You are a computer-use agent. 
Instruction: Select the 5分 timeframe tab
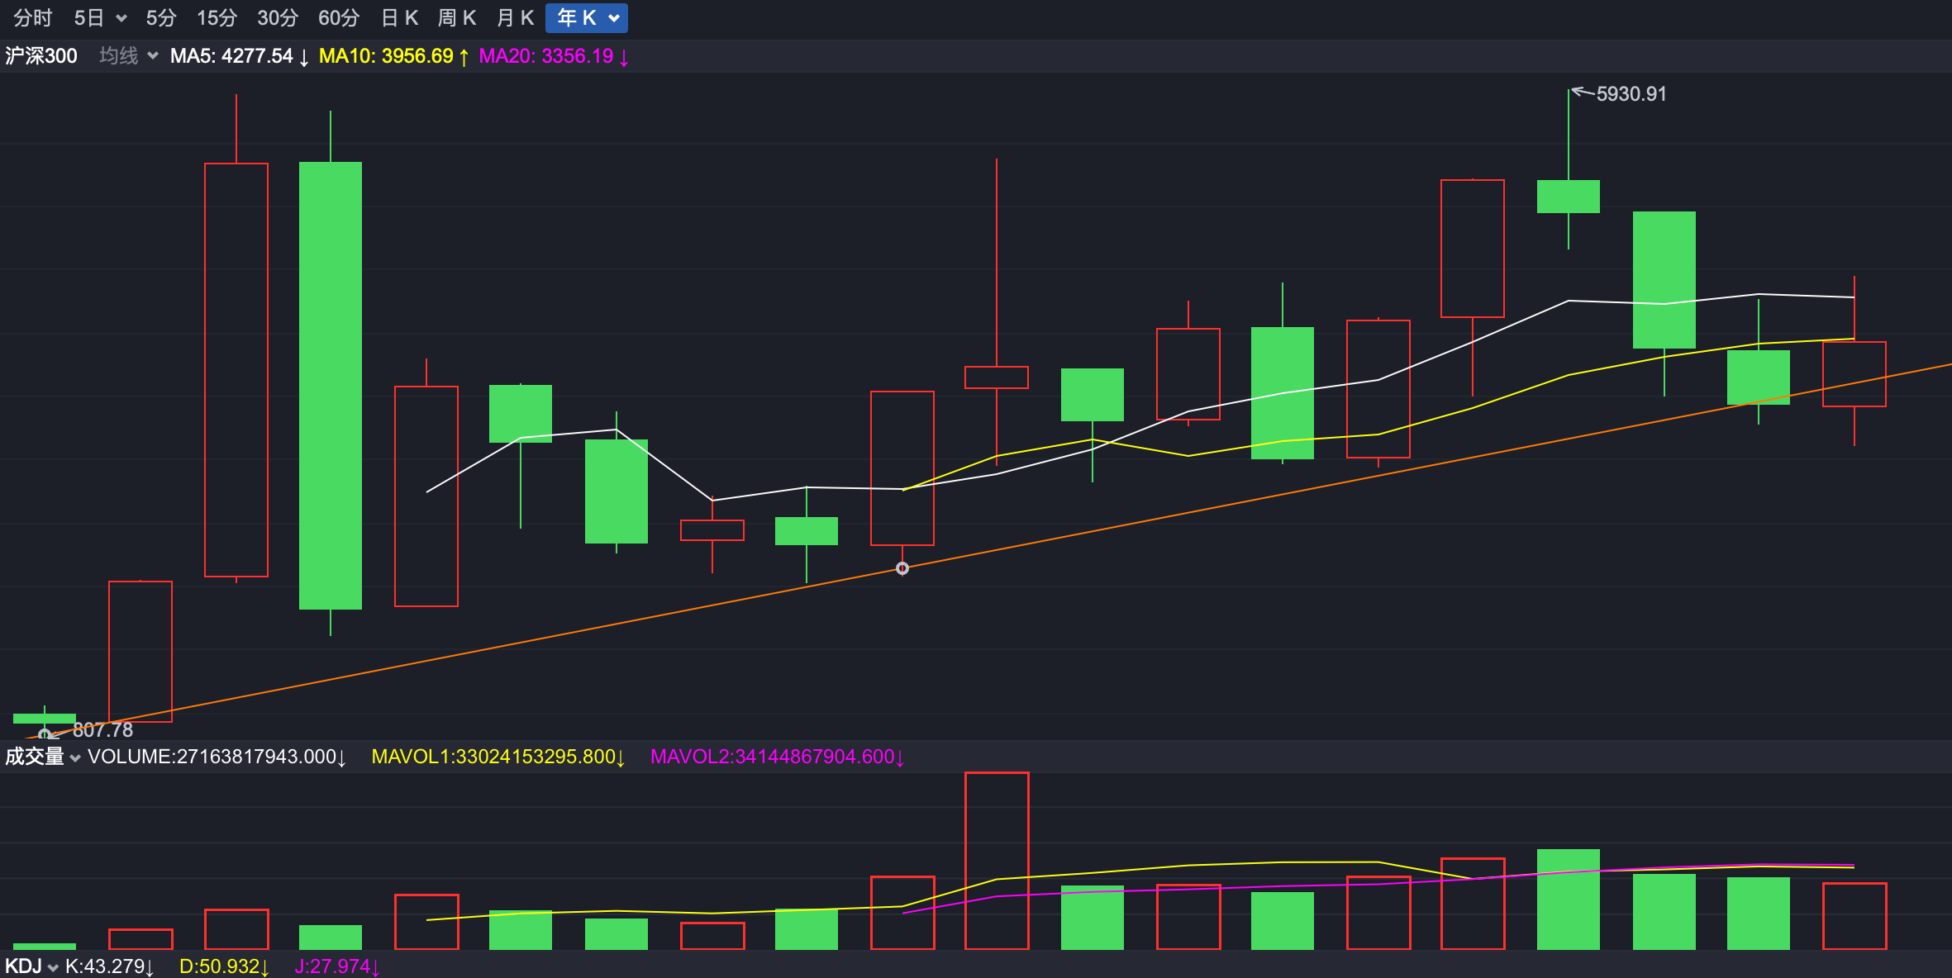(161, 17)
